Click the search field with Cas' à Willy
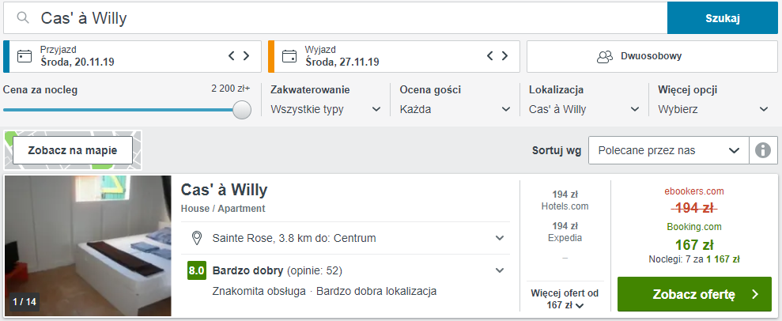Viewport: 782px width, 321px height. coord(335,18)
